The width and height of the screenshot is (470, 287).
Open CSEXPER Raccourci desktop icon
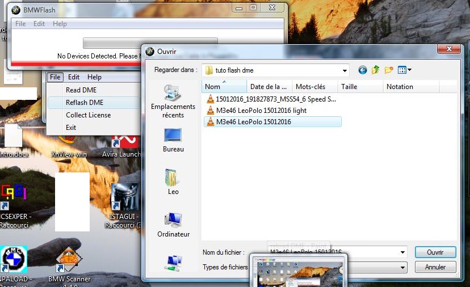pyautogui.click(x=14, y=206)
